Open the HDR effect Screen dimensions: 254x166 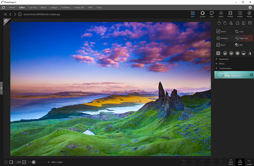pos(239,45)
